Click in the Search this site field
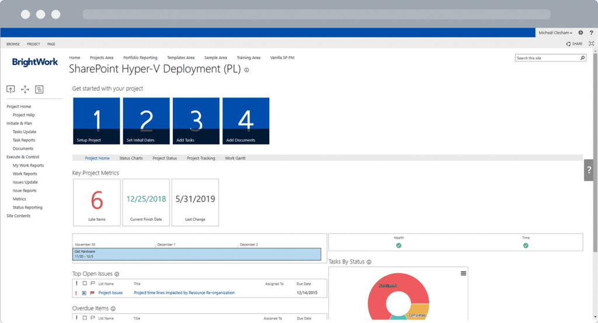The image size is (598, 323). tap(548, 58)
